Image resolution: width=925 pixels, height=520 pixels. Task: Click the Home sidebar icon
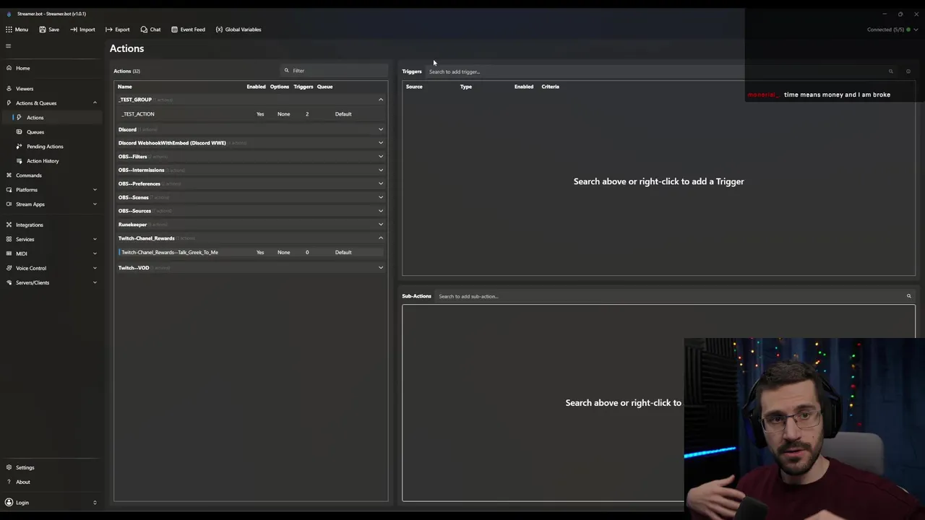click(x=9, y=69)
